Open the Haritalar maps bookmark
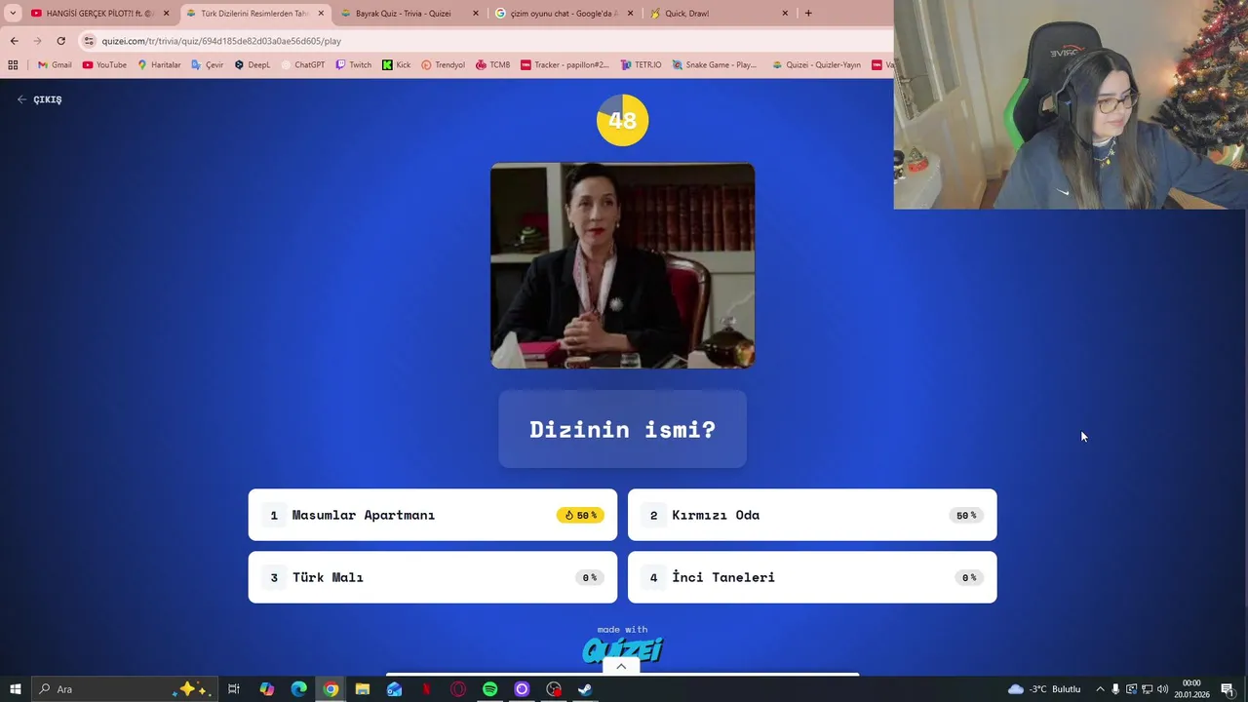Image resolution: width=1248 pixels, height=702 pixels. point(159,65)
